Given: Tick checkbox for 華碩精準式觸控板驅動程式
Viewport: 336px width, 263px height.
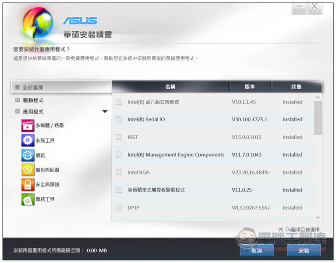Looking at the screenshot, I should [x=119, y=190].
